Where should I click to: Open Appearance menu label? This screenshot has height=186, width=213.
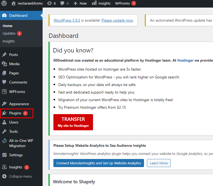tap(19, 104)
